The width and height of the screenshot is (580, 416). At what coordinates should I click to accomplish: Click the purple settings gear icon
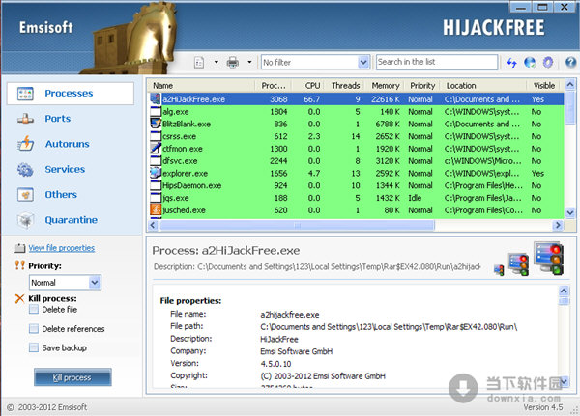(548, 63)
